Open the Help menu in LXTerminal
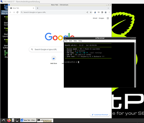 click(x=80, y=41)
